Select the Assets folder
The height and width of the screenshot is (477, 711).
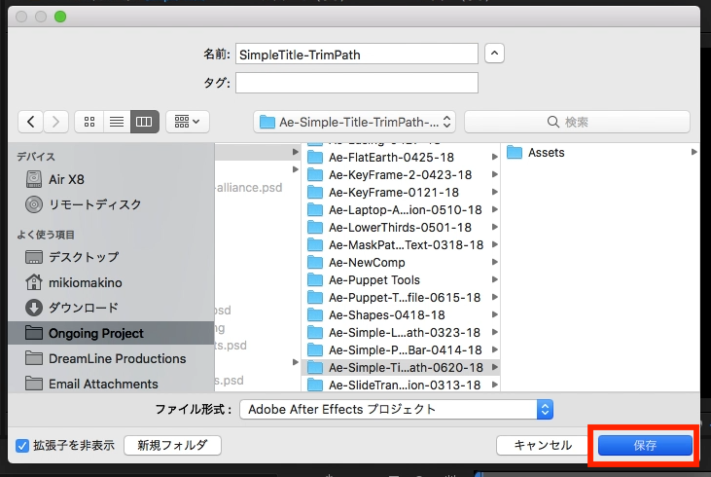[x=546, y=153]
